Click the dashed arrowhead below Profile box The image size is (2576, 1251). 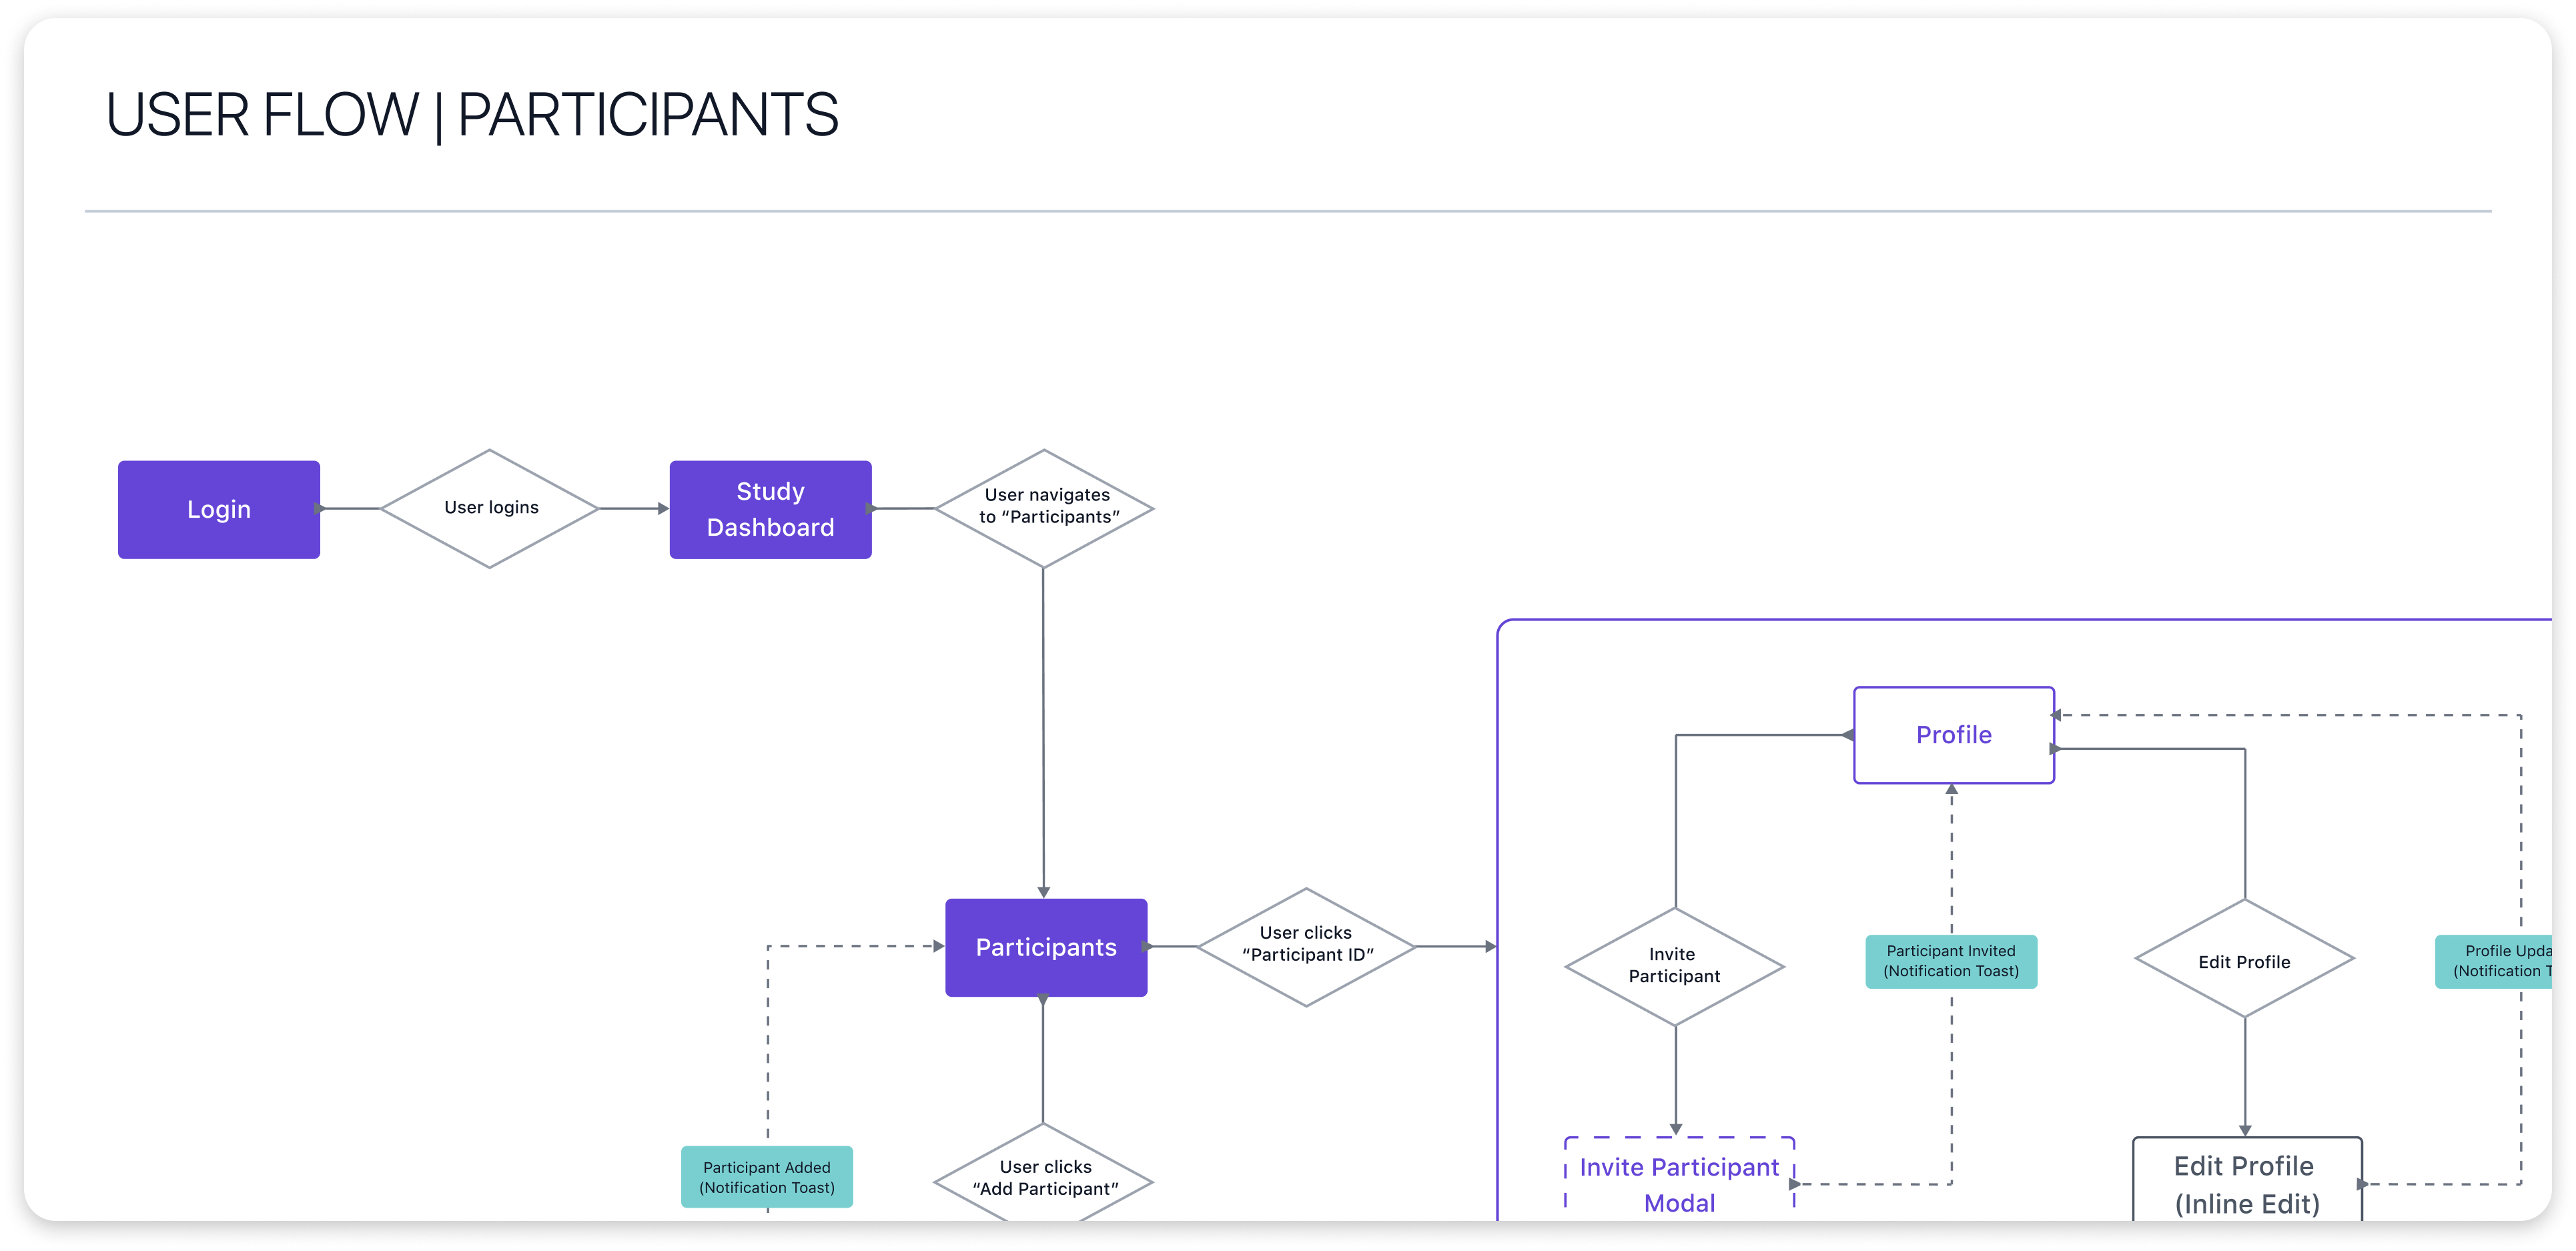[x=1951, y=790]
